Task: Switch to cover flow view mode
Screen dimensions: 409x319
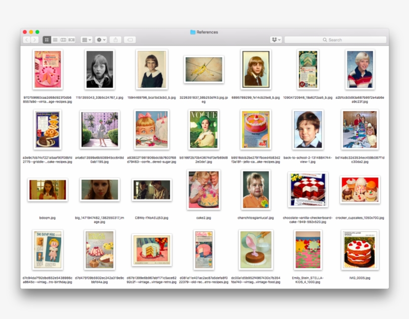Action: click(70, 39)
